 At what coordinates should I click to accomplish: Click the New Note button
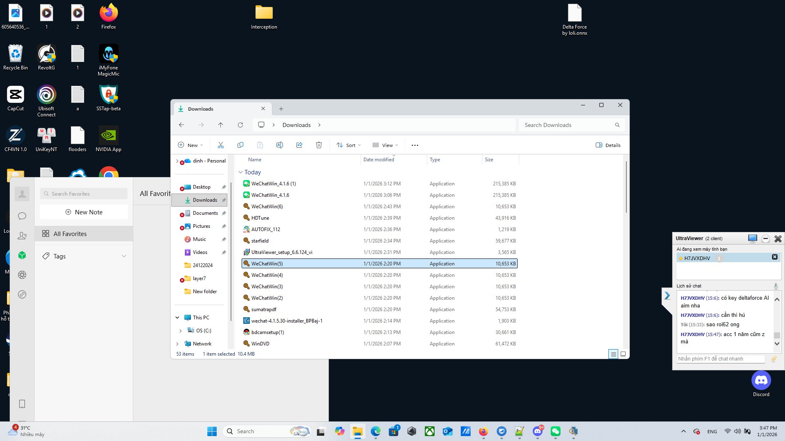point(84,212)
